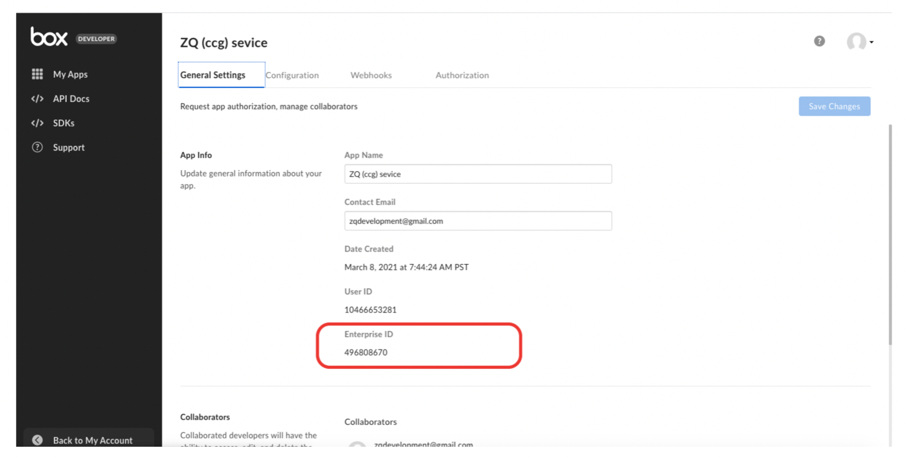Click the date created value March 8, 2021
907x458 pixels.
click(406, 267)
